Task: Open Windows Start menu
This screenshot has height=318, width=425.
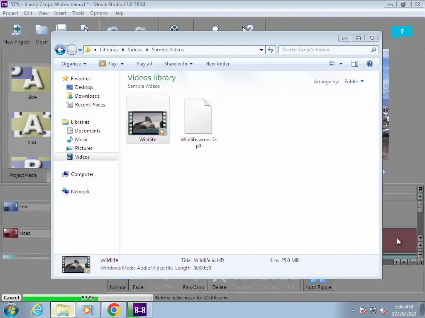Action: pyautogui.click(x=11, y=310)
